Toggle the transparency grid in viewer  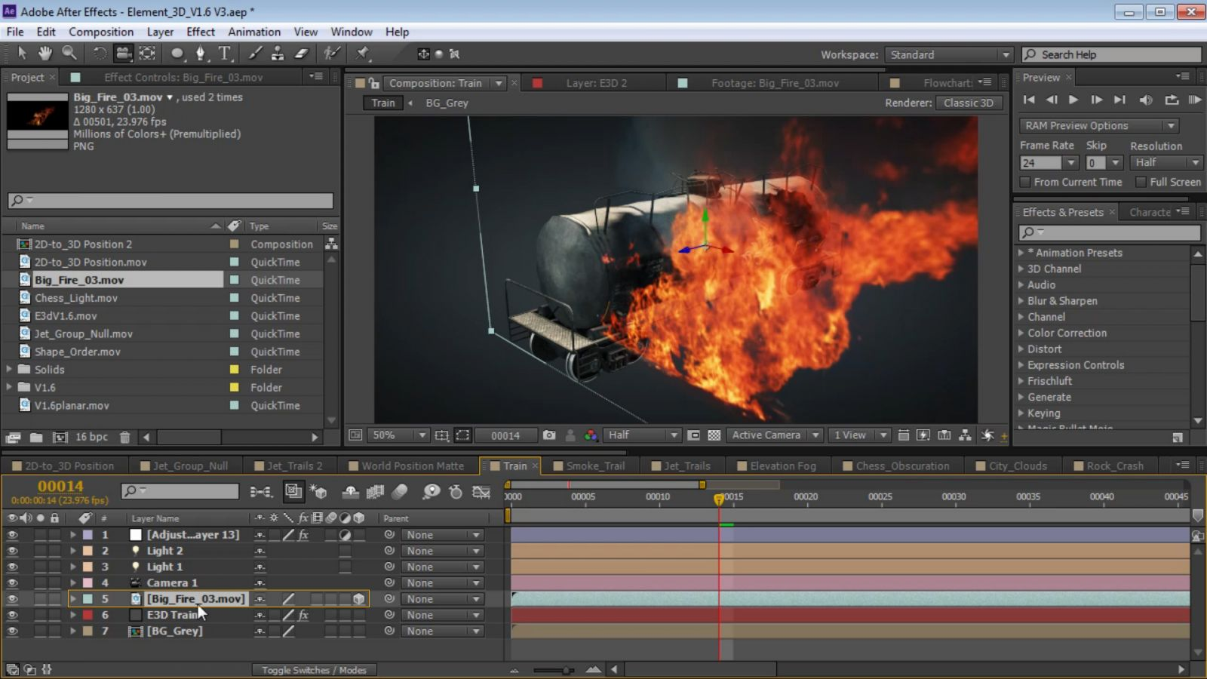(x=714, y=435)
